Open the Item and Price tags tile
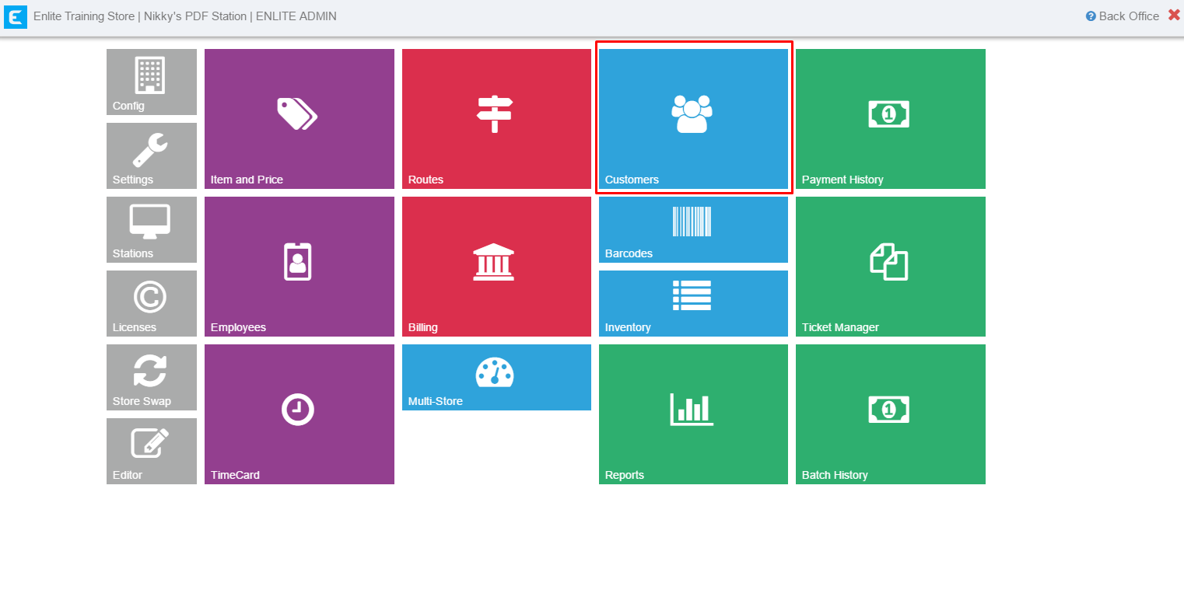The width and height of the screenshot is (1184, 590). click(300, 119)
